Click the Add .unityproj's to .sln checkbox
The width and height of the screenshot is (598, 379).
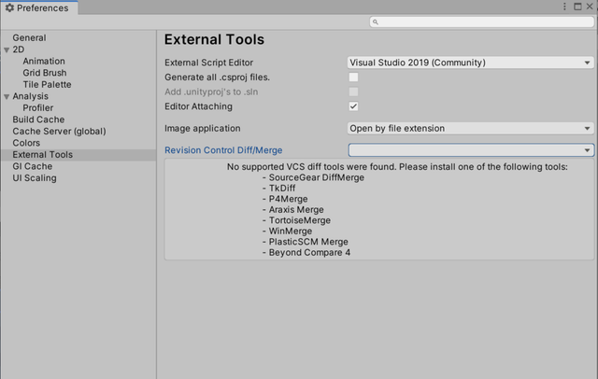[353, 92]
